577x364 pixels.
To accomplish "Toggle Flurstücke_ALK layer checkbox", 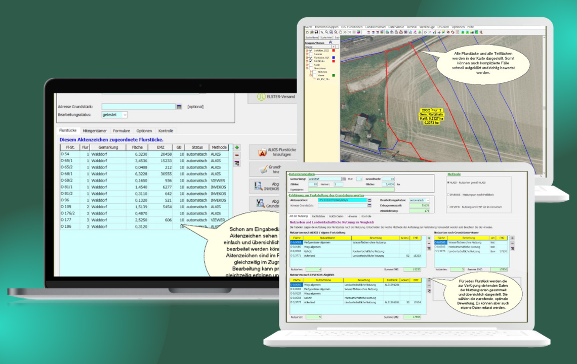I will (311, 58).
